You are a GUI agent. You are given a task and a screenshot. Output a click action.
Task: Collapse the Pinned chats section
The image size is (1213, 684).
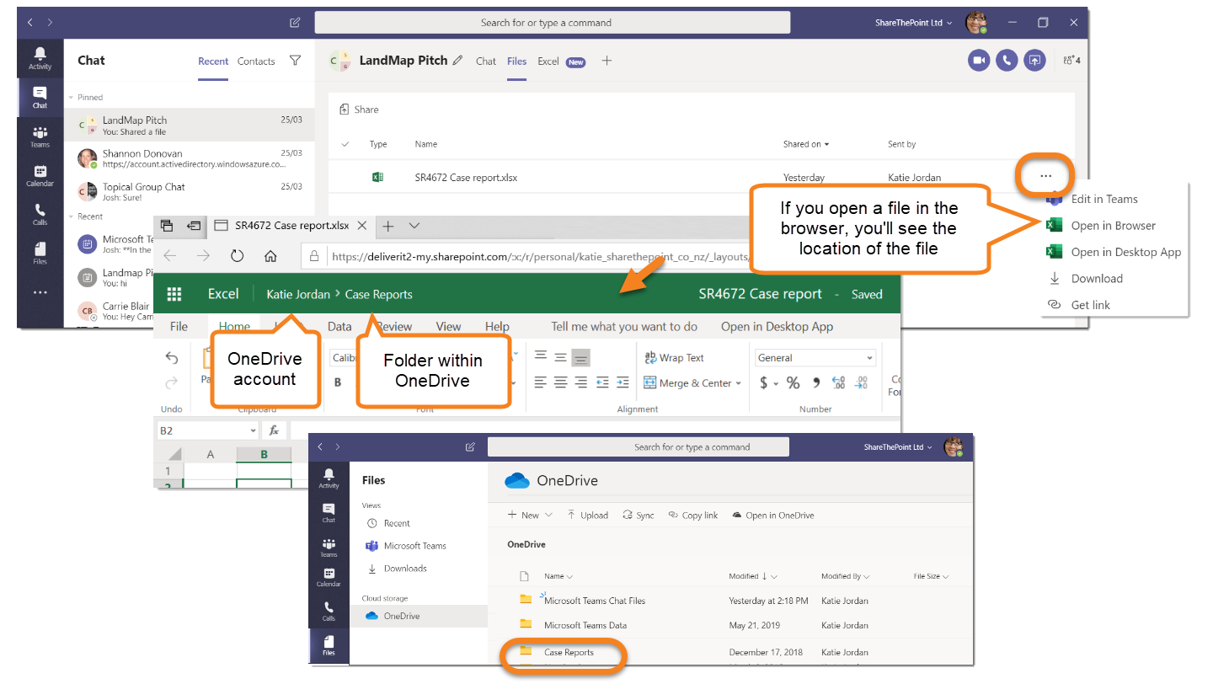71,98
